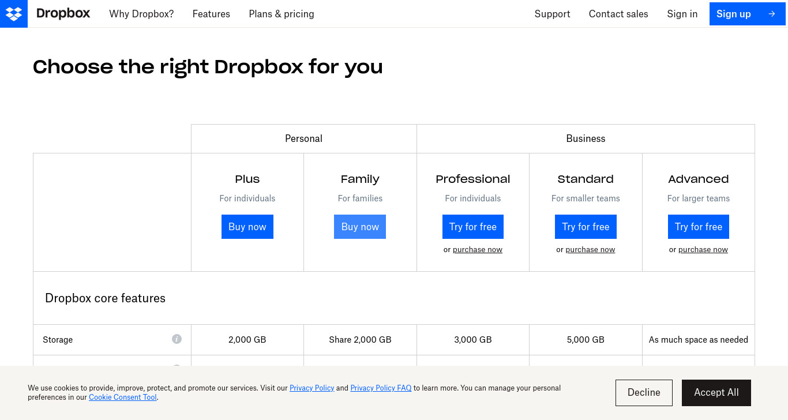Image resolution: width=788 pixels, height=420 pixels.
Task: Open the Privacy Policy link
Action: coord(312,388)
